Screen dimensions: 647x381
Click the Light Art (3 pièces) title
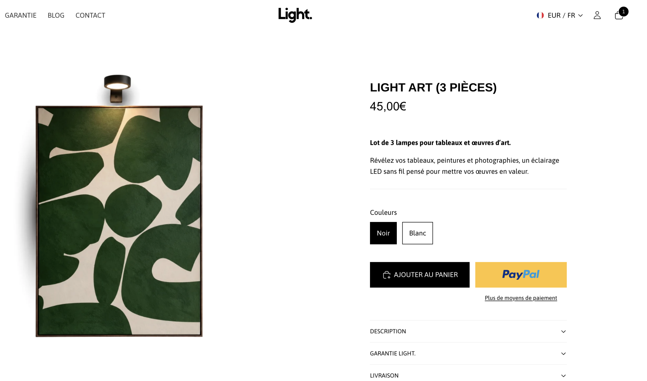click(433, 88)
